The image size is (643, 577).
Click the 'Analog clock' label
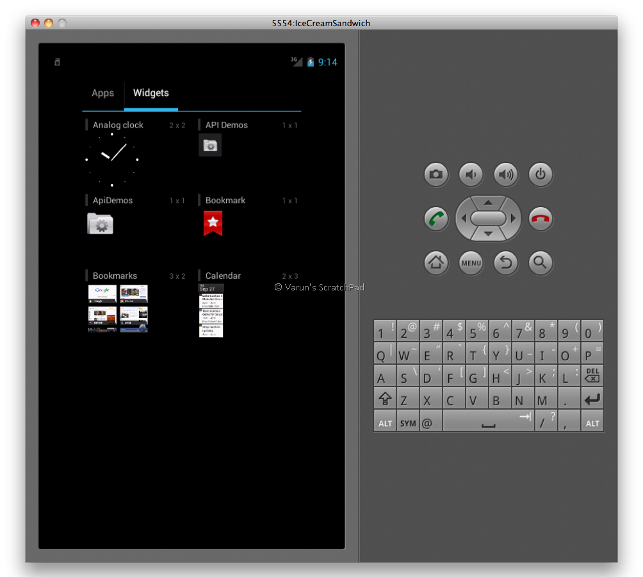click(x=118, y=125)
